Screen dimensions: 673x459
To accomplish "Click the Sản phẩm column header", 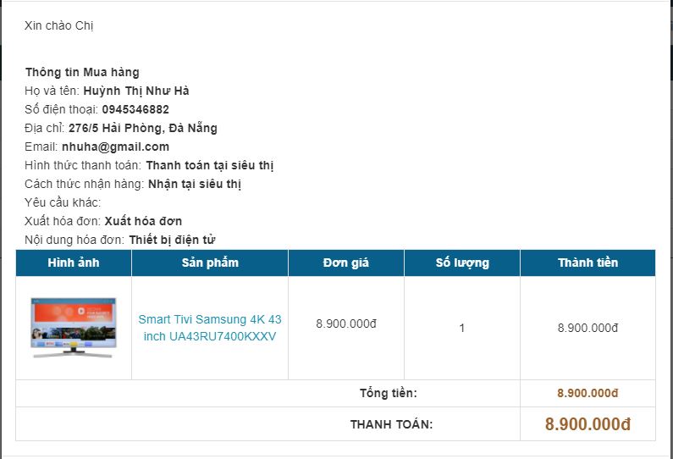I will coord(210,263).
